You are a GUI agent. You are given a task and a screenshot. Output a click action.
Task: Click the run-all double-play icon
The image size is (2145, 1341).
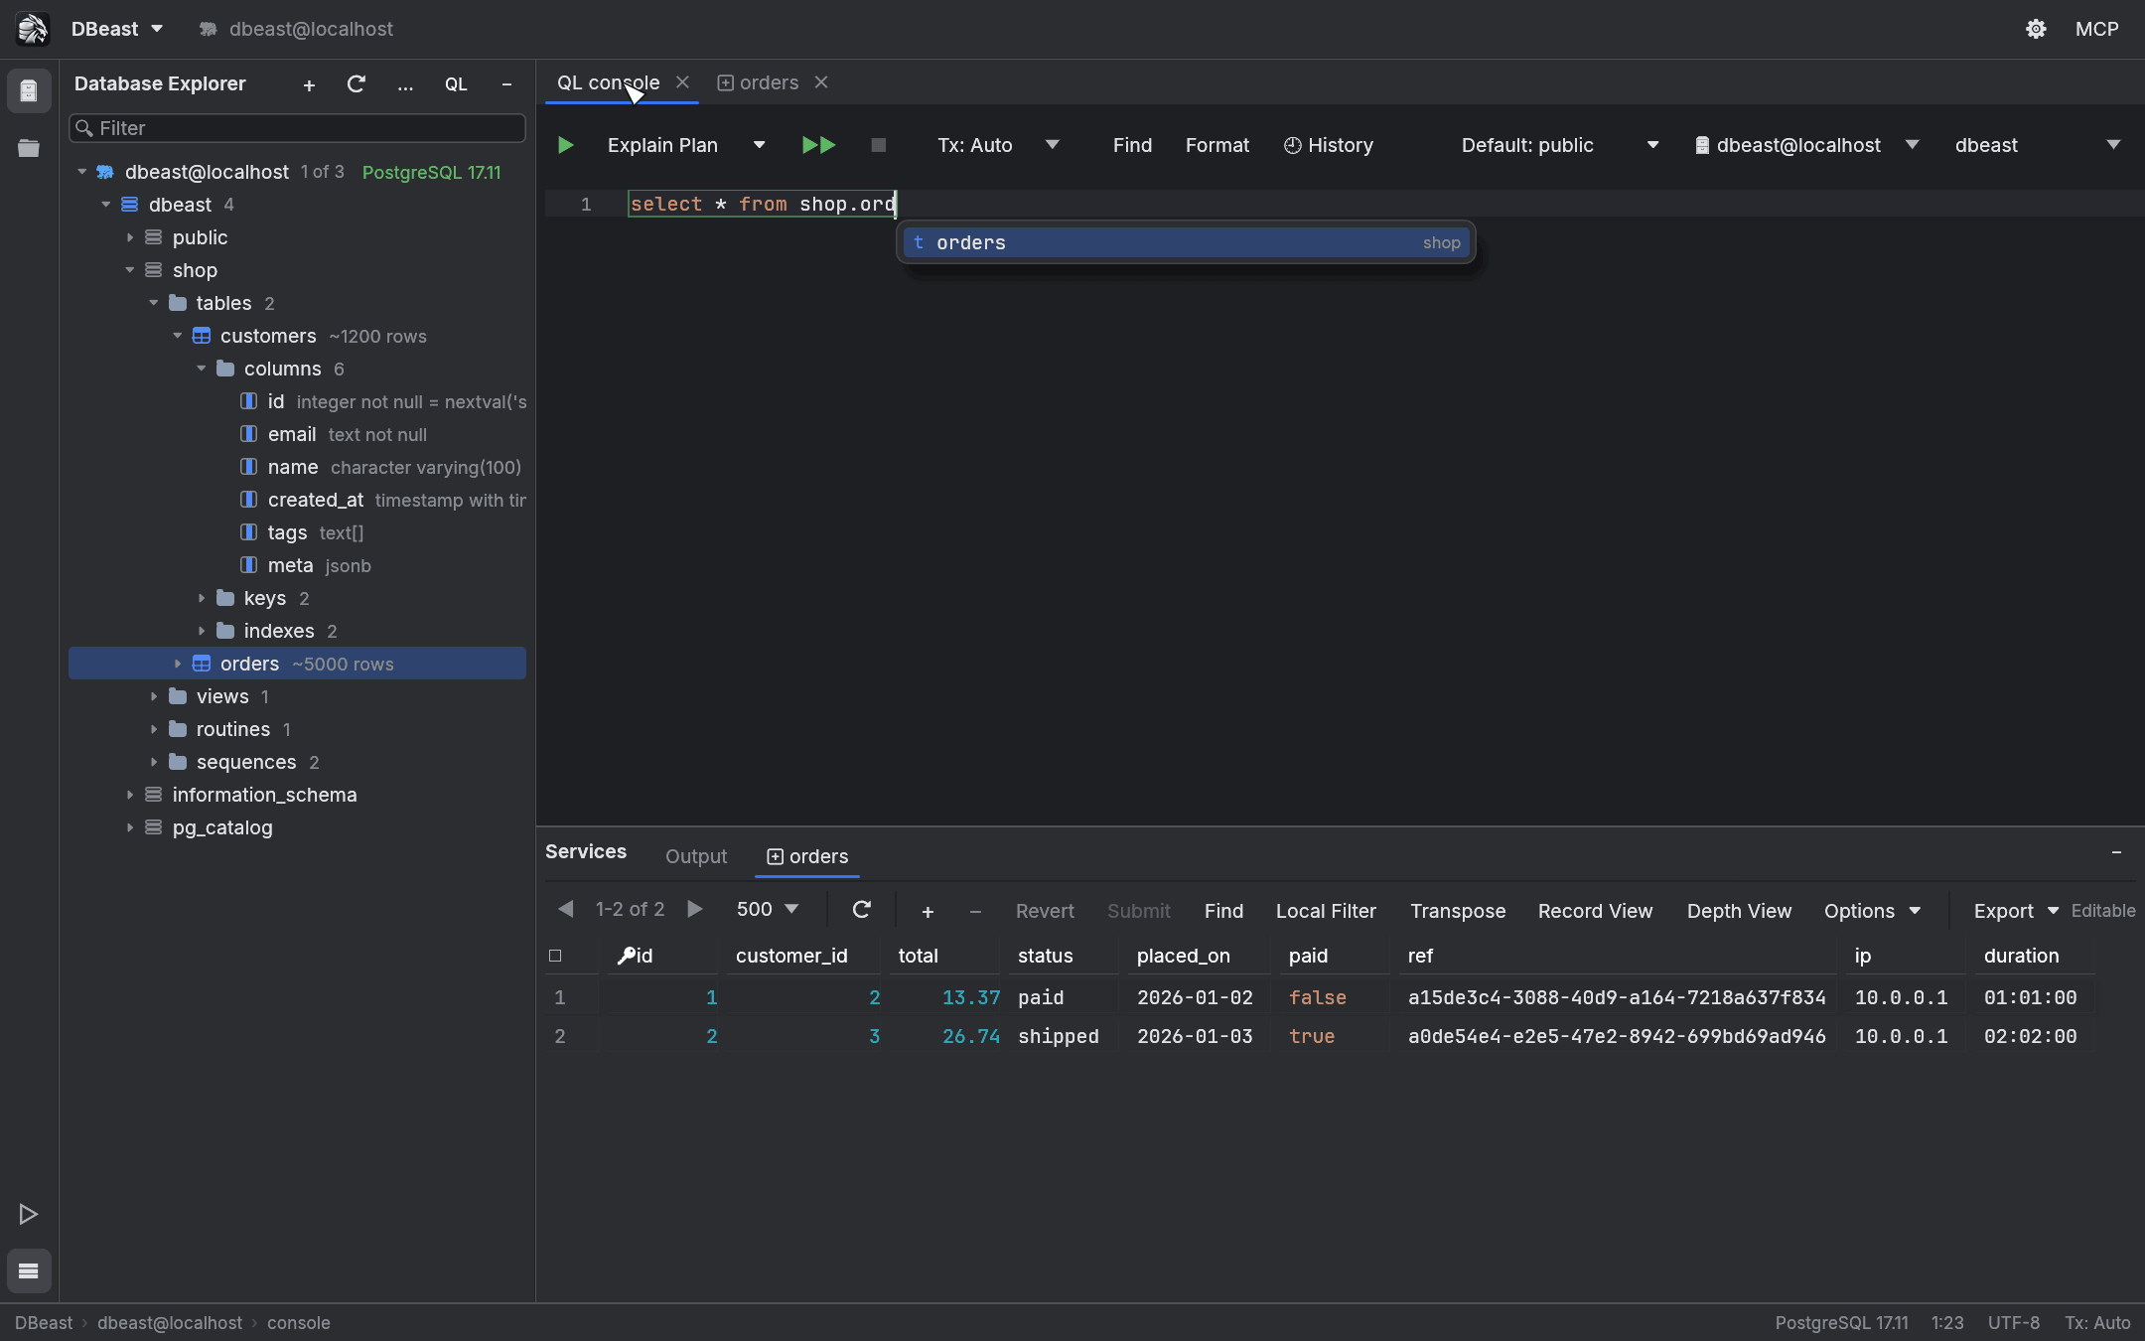coord(818,145)
